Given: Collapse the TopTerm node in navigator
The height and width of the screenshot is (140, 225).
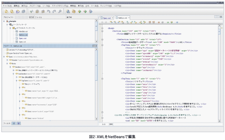Looking at the screenshot, I should pyautogui.click(x=16, y=81).
